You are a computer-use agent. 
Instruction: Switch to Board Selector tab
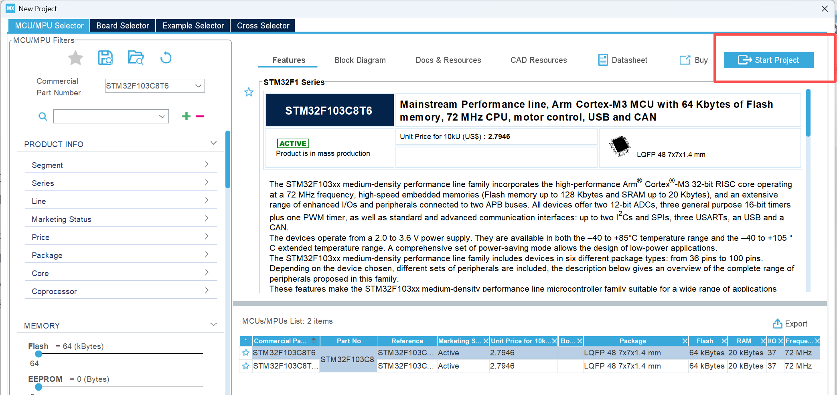[123, 26]
